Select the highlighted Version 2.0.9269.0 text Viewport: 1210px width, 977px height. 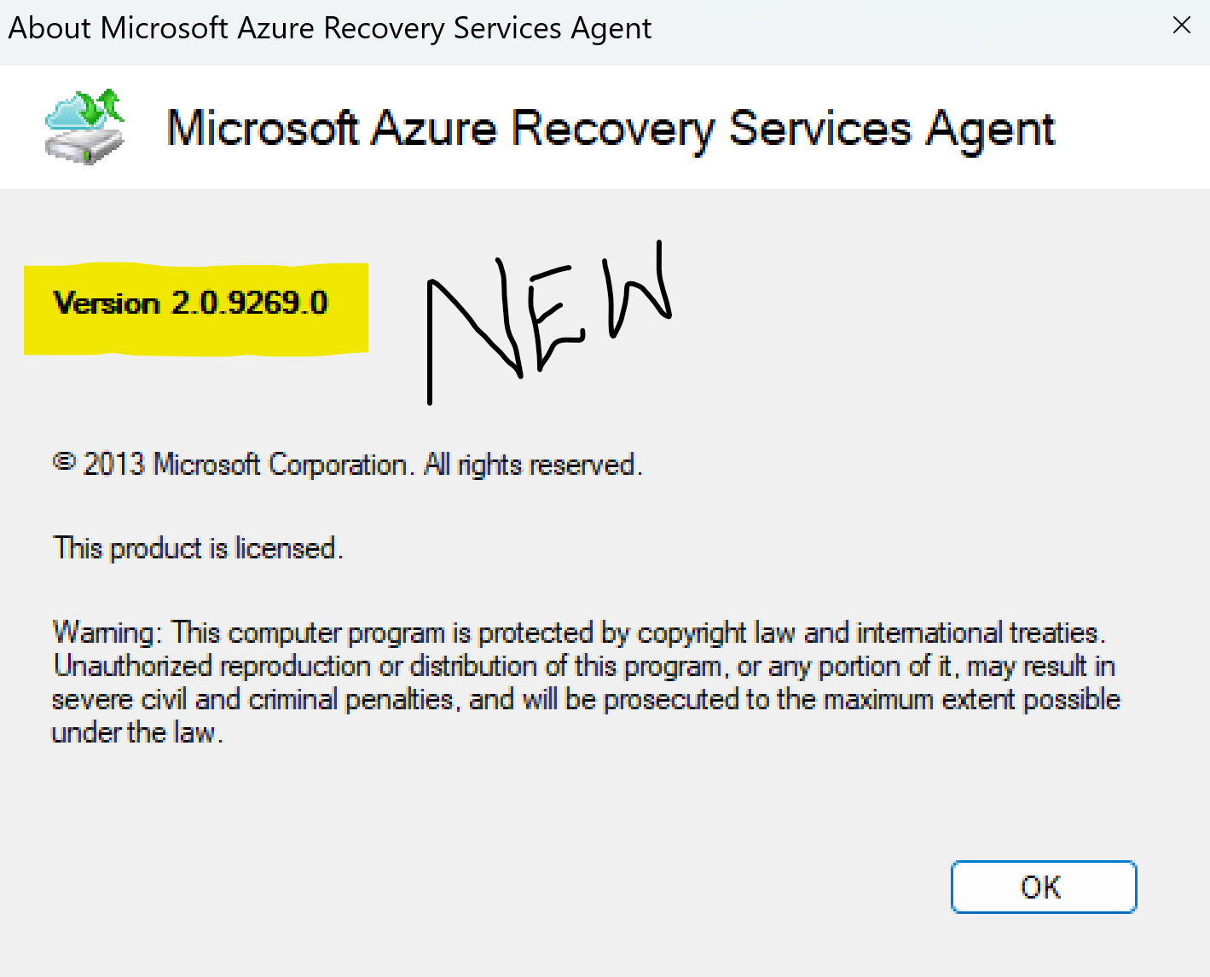click(x=190, y=303)
